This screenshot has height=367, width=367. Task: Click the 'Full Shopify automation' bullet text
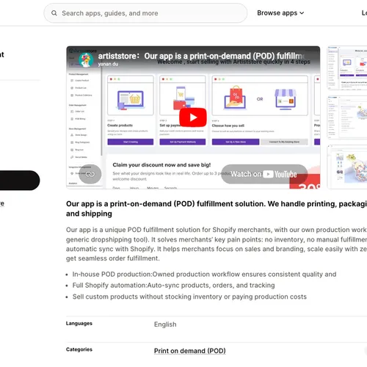click(x=173, y=286)
